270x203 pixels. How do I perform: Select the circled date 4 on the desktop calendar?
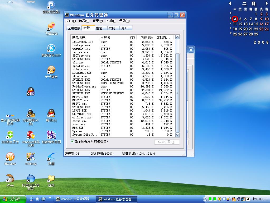(235, 19)
